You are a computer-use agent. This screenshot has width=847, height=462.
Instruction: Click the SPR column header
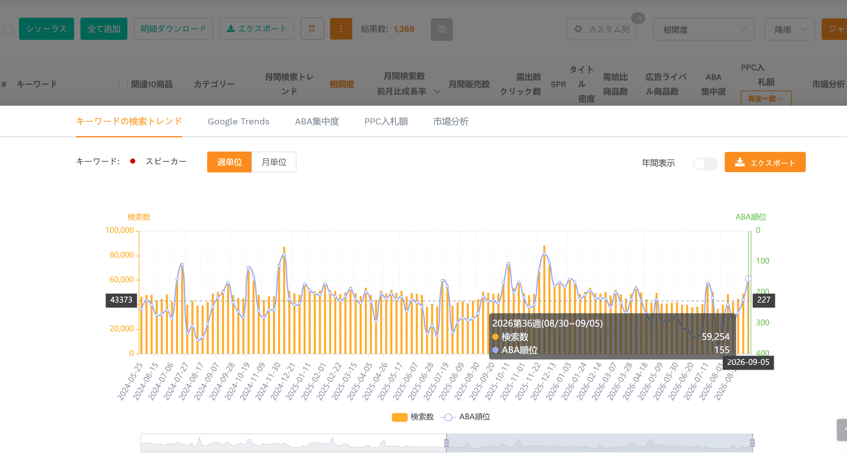point(558,84)
